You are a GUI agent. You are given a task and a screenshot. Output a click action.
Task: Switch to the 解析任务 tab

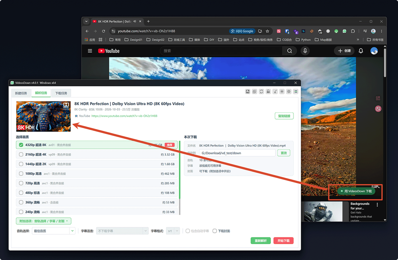click(41, 93)
